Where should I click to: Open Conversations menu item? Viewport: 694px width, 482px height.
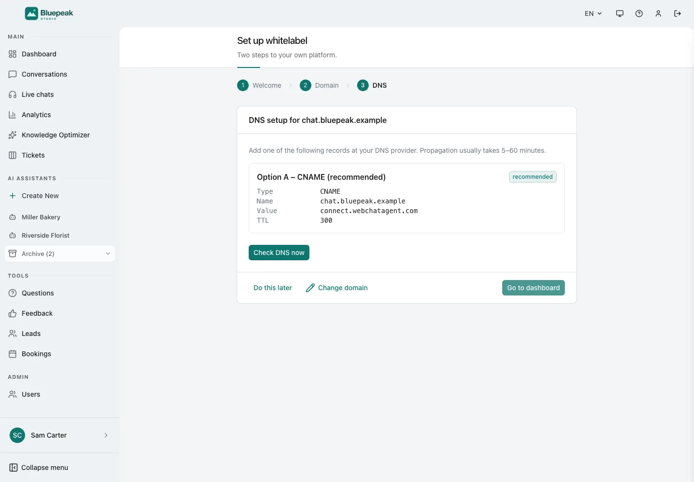(x=60, y=74)
